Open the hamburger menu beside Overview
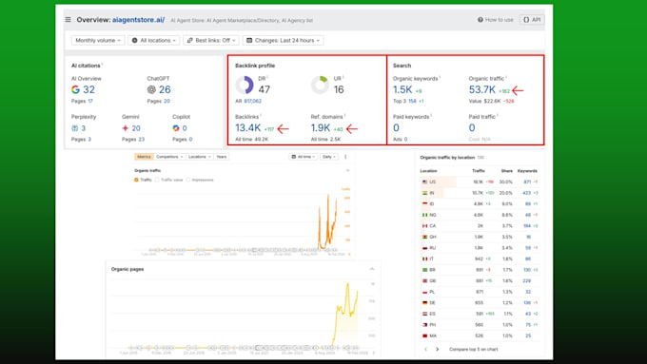647x364 pixels. pyautogui.click(x=69, y=19)
